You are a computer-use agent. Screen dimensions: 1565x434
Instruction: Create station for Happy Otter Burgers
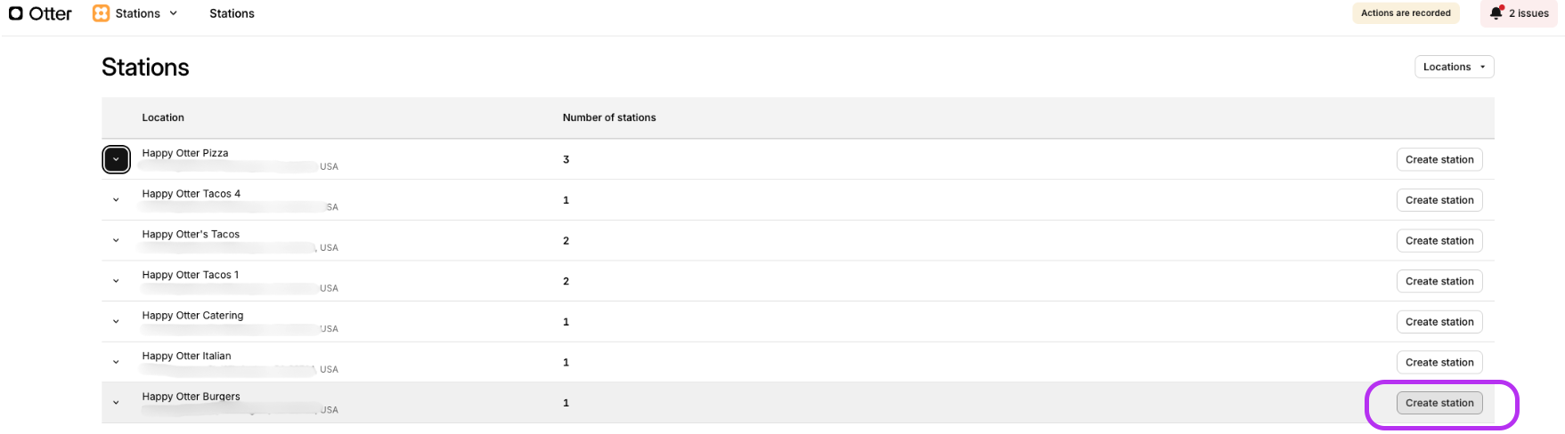1439,403
